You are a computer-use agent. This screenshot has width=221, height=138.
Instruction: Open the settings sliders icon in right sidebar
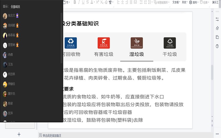(217, 19)
